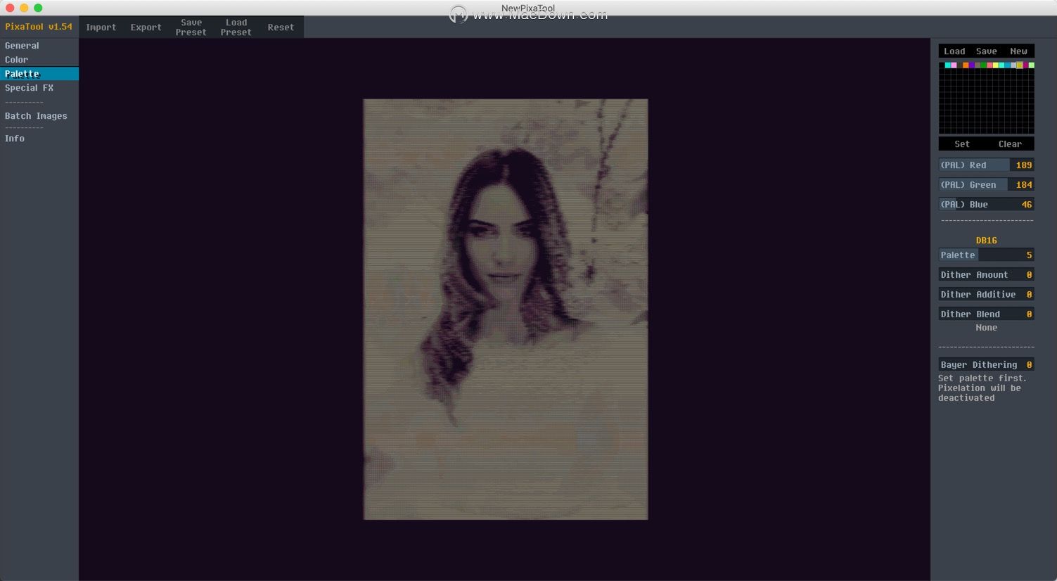Adjust the (PAL) Red slider

986,165
